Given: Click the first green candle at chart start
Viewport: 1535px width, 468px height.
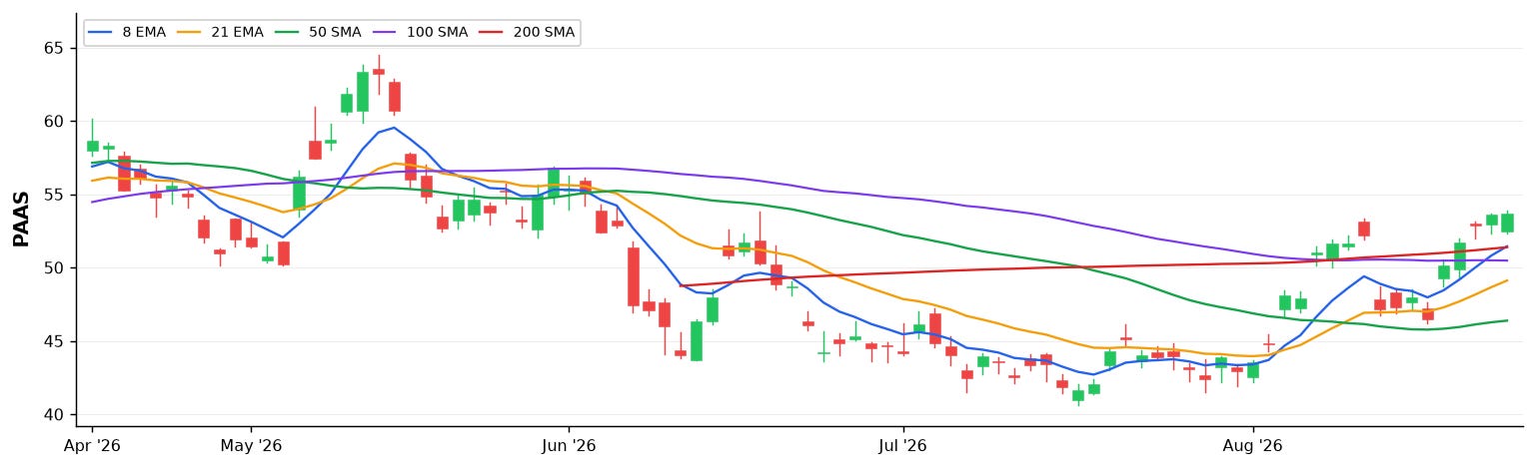Looking at the screenshot, I should pyautogui.click(x=92, y=146).
